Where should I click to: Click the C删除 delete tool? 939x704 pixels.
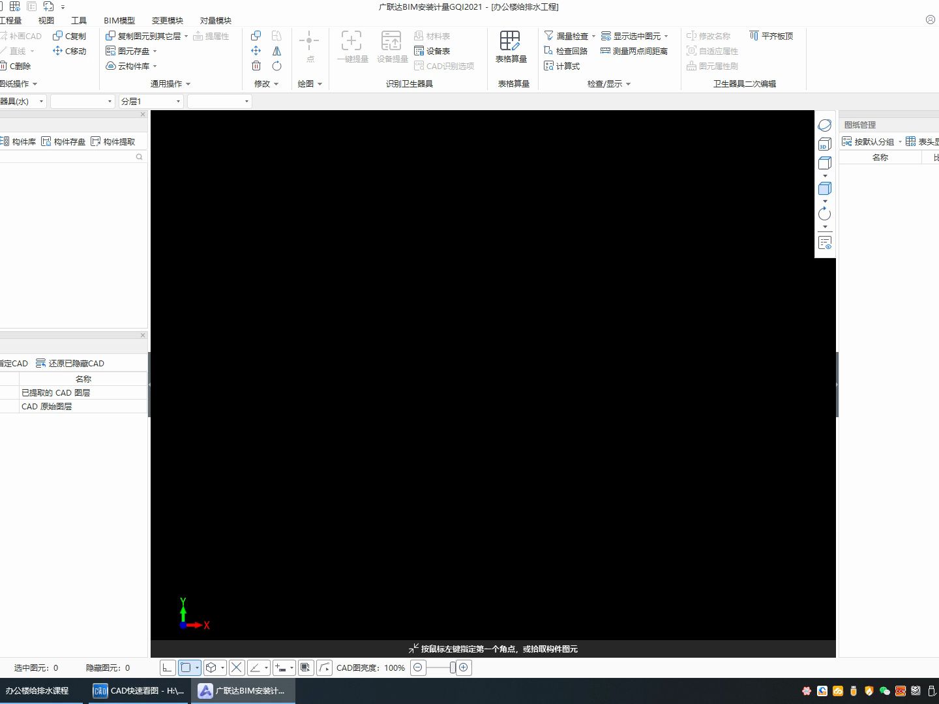point(15,66)
